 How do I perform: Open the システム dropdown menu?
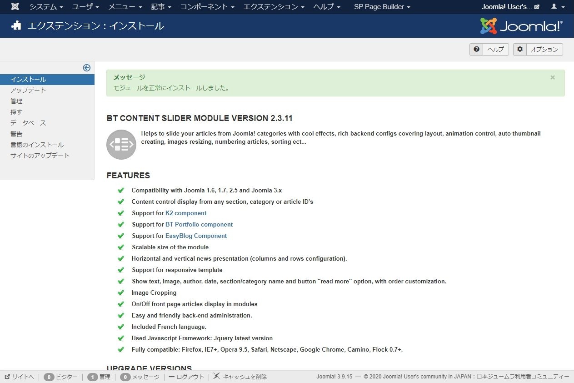tap(46, 7)
